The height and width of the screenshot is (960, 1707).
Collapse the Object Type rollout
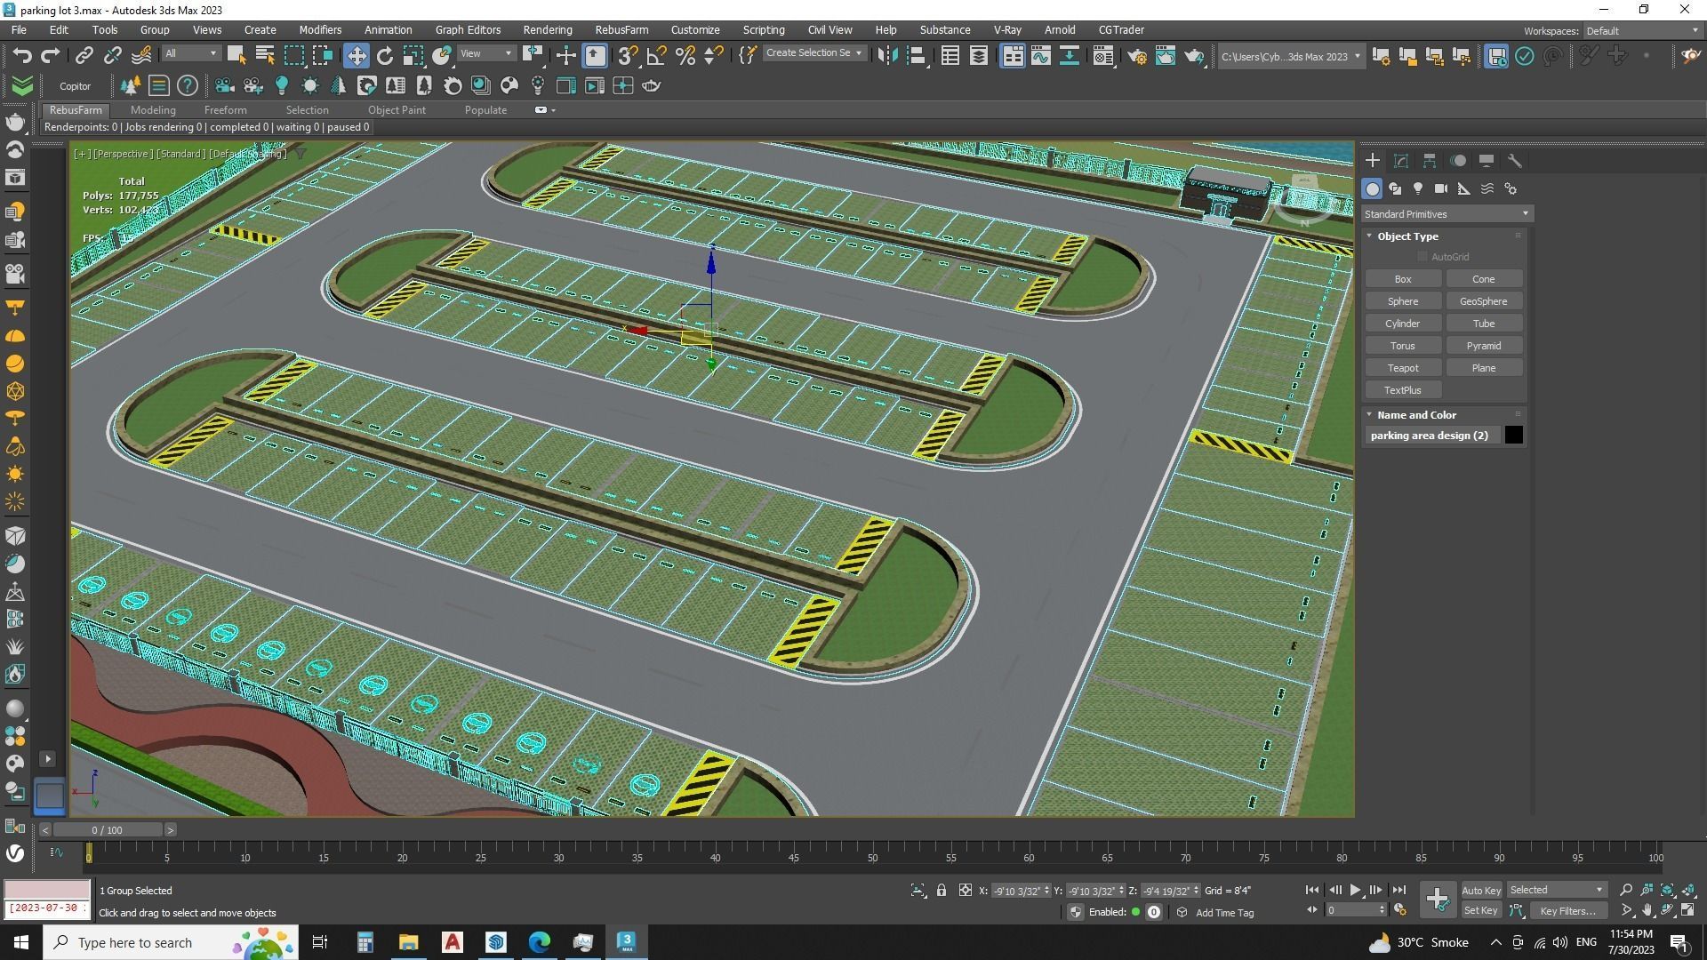click(1407, 236)
